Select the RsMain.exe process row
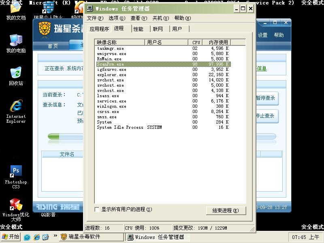 pos(163,59)
